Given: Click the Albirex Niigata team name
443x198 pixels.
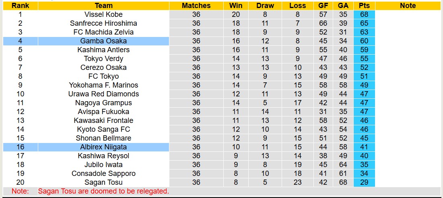Looking at the screenshot, I should (103, 147).
